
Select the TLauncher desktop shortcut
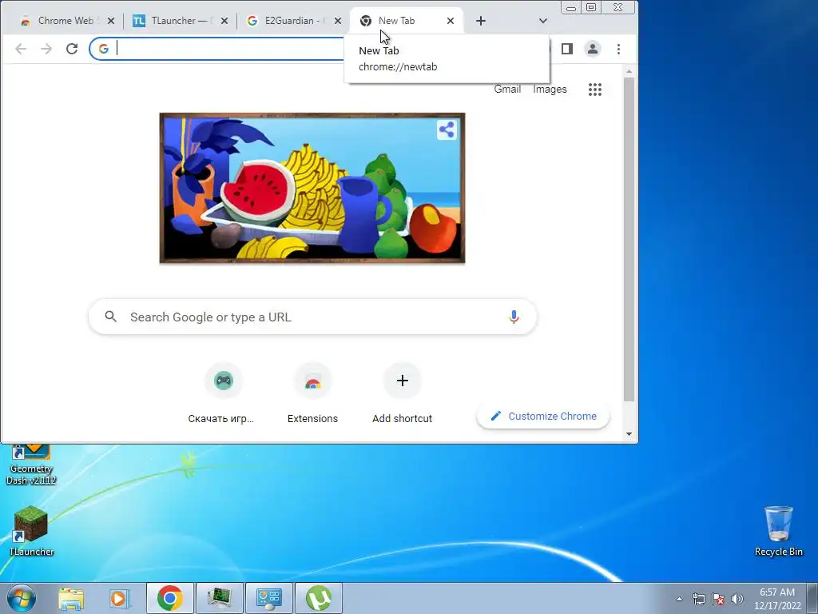[31, 531]
